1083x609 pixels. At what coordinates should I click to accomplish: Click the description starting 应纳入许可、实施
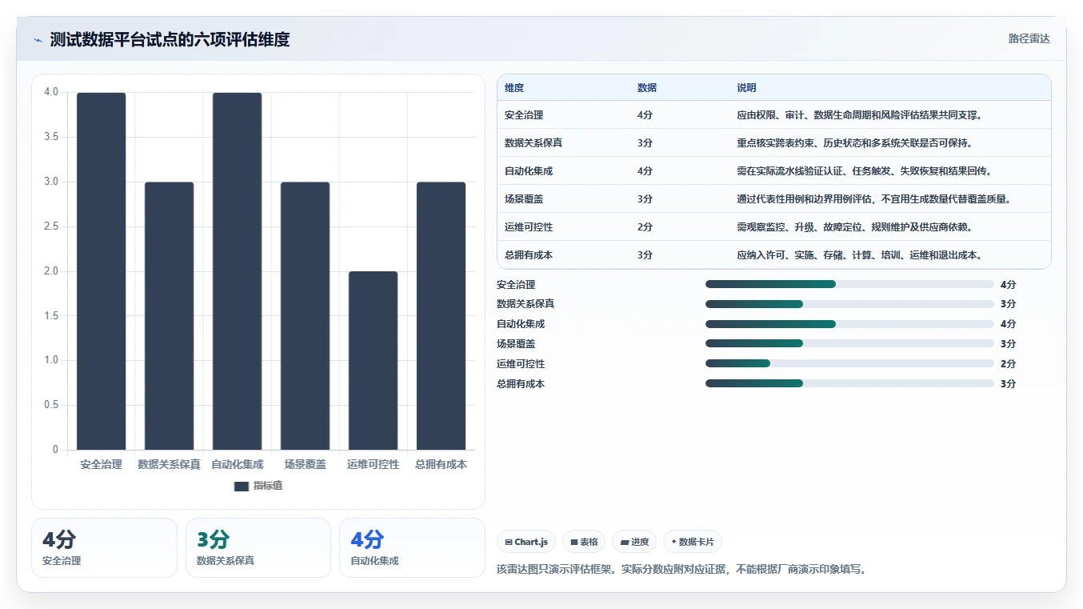[859, 255]
